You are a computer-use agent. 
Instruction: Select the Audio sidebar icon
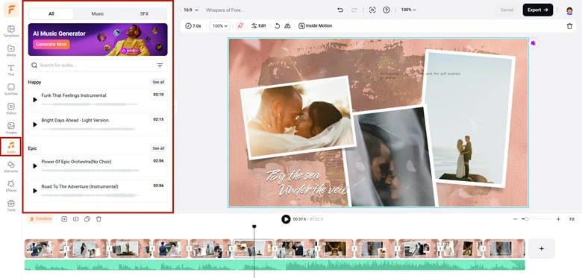pyautogui.click(x=10, y=147)
